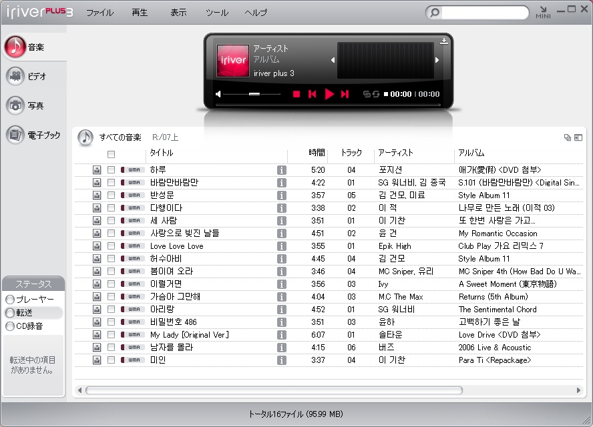Viewport: 593px width, 427px height.
Task: Sort by the アルバム column header
Action: pos(471,153)
